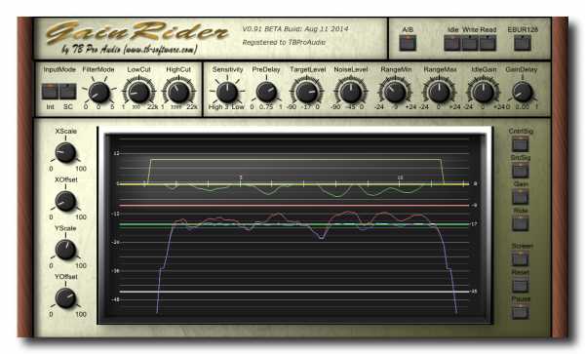The width and height of the screenshot is (585, 354).
Task: Click the Sensitivity knob
Action: pyautogui.click(x=227, y=92)
